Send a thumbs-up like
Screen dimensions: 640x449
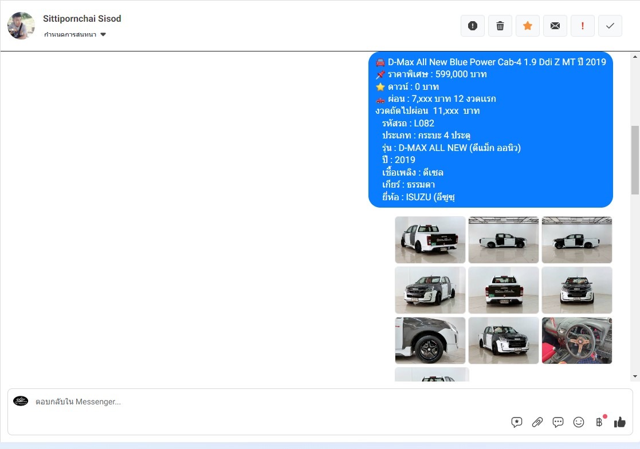coord(620,422)
